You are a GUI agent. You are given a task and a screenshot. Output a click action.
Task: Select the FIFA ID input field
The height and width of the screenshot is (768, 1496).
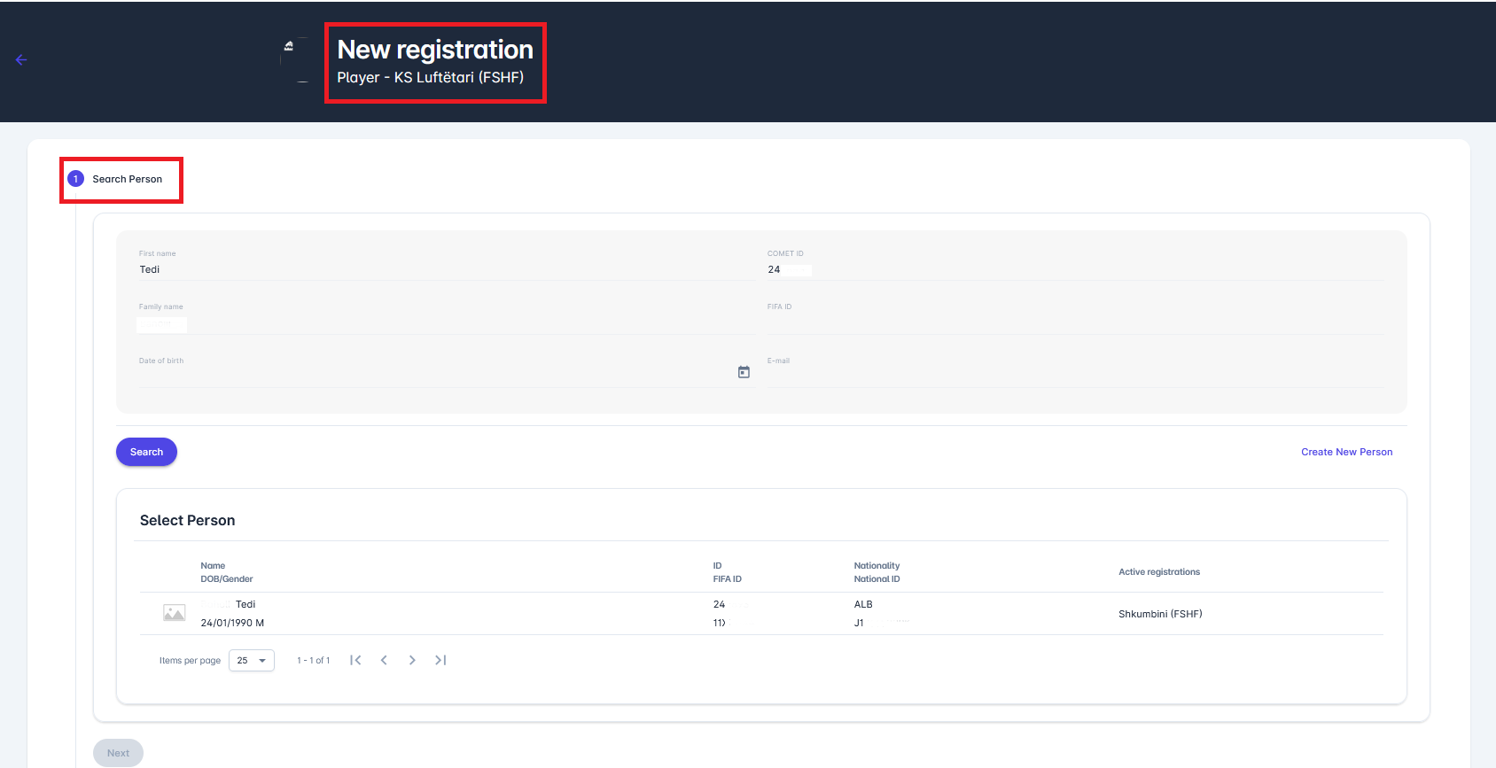click(1072, 323)
